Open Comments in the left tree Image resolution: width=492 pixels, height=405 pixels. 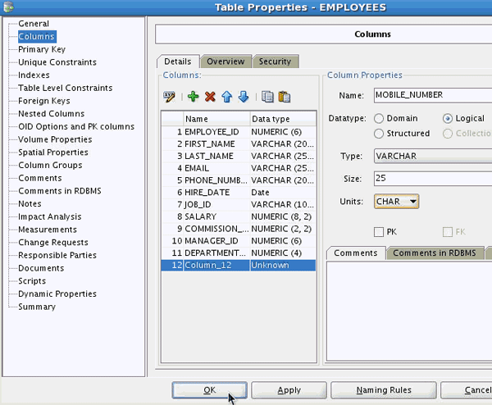[40, 178]
